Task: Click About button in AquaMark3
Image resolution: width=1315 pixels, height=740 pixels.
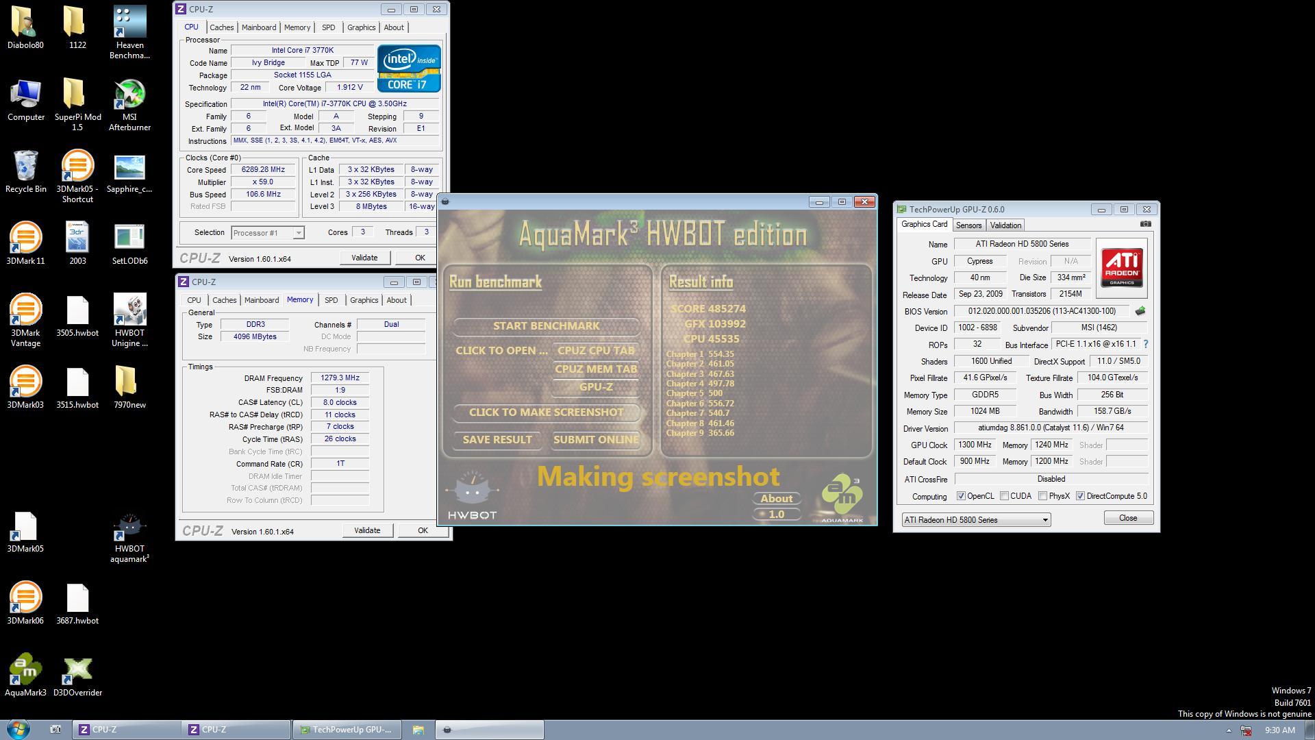Action: 776,499
